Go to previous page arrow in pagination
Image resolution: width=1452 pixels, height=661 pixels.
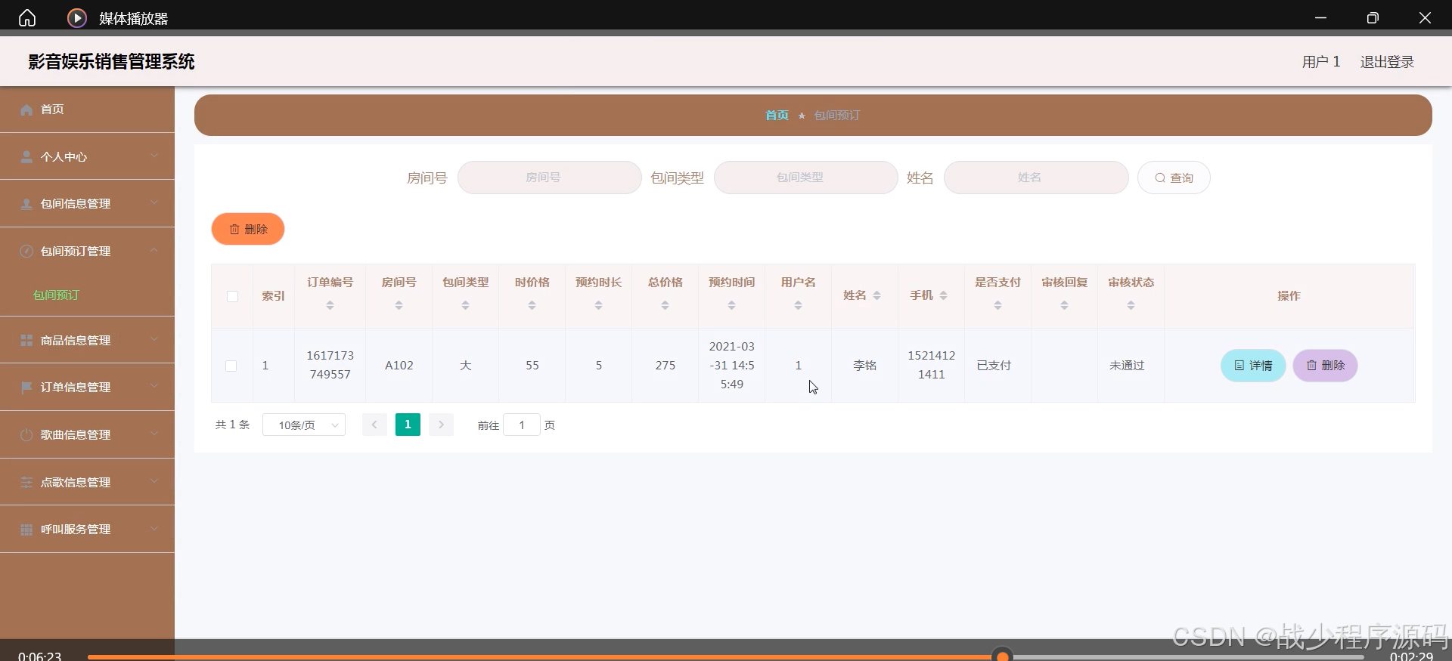pyautogui.click(x=374, y=425)
